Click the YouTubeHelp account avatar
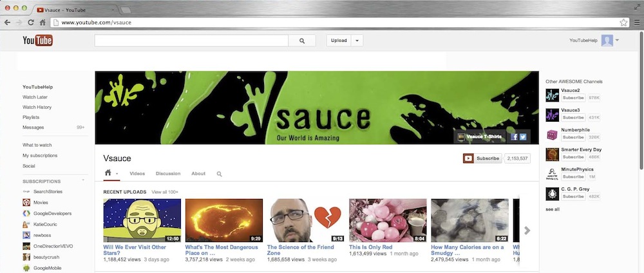Viewport: 644px width, 273px height. (x=607, y=40)
